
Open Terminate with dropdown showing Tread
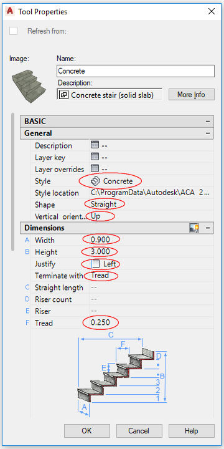[x=151, y=276]
